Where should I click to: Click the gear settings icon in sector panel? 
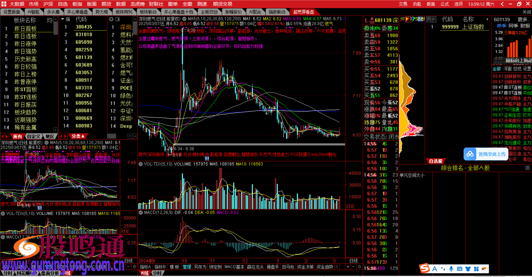click(111, 19)
